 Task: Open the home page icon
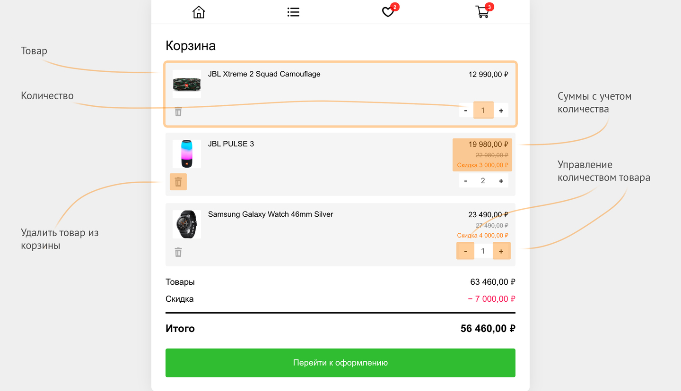pyautogui.click(x=199, y=12)
